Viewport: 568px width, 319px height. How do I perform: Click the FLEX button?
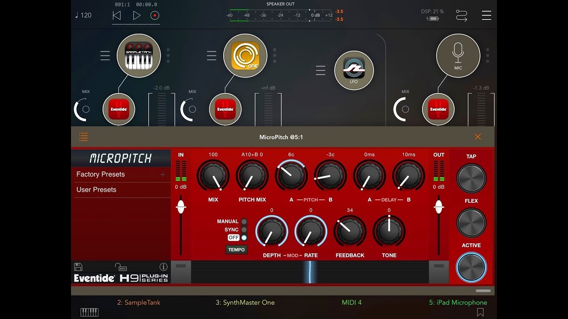tap(471, 222)
